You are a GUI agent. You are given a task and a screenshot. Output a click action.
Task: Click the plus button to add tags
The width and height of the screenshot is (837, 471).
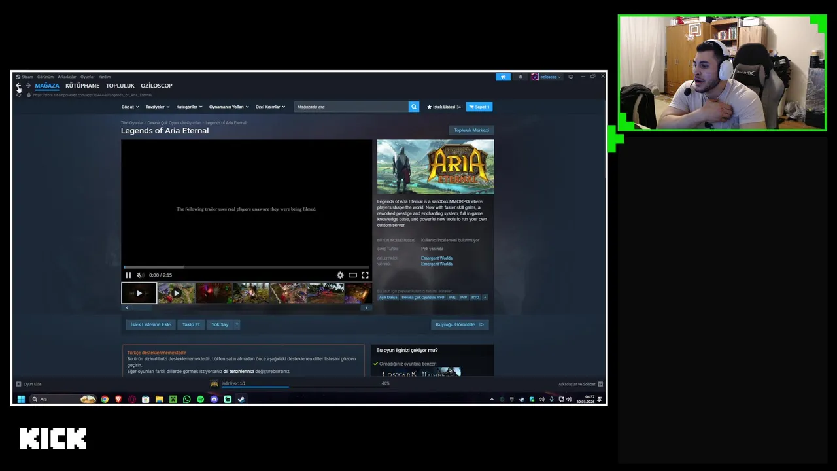[x=485, y=297]
